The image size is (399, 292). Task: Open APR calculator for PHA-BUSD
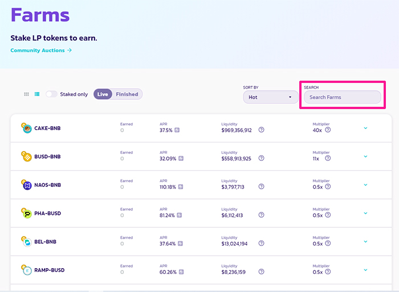coord(180,215)
